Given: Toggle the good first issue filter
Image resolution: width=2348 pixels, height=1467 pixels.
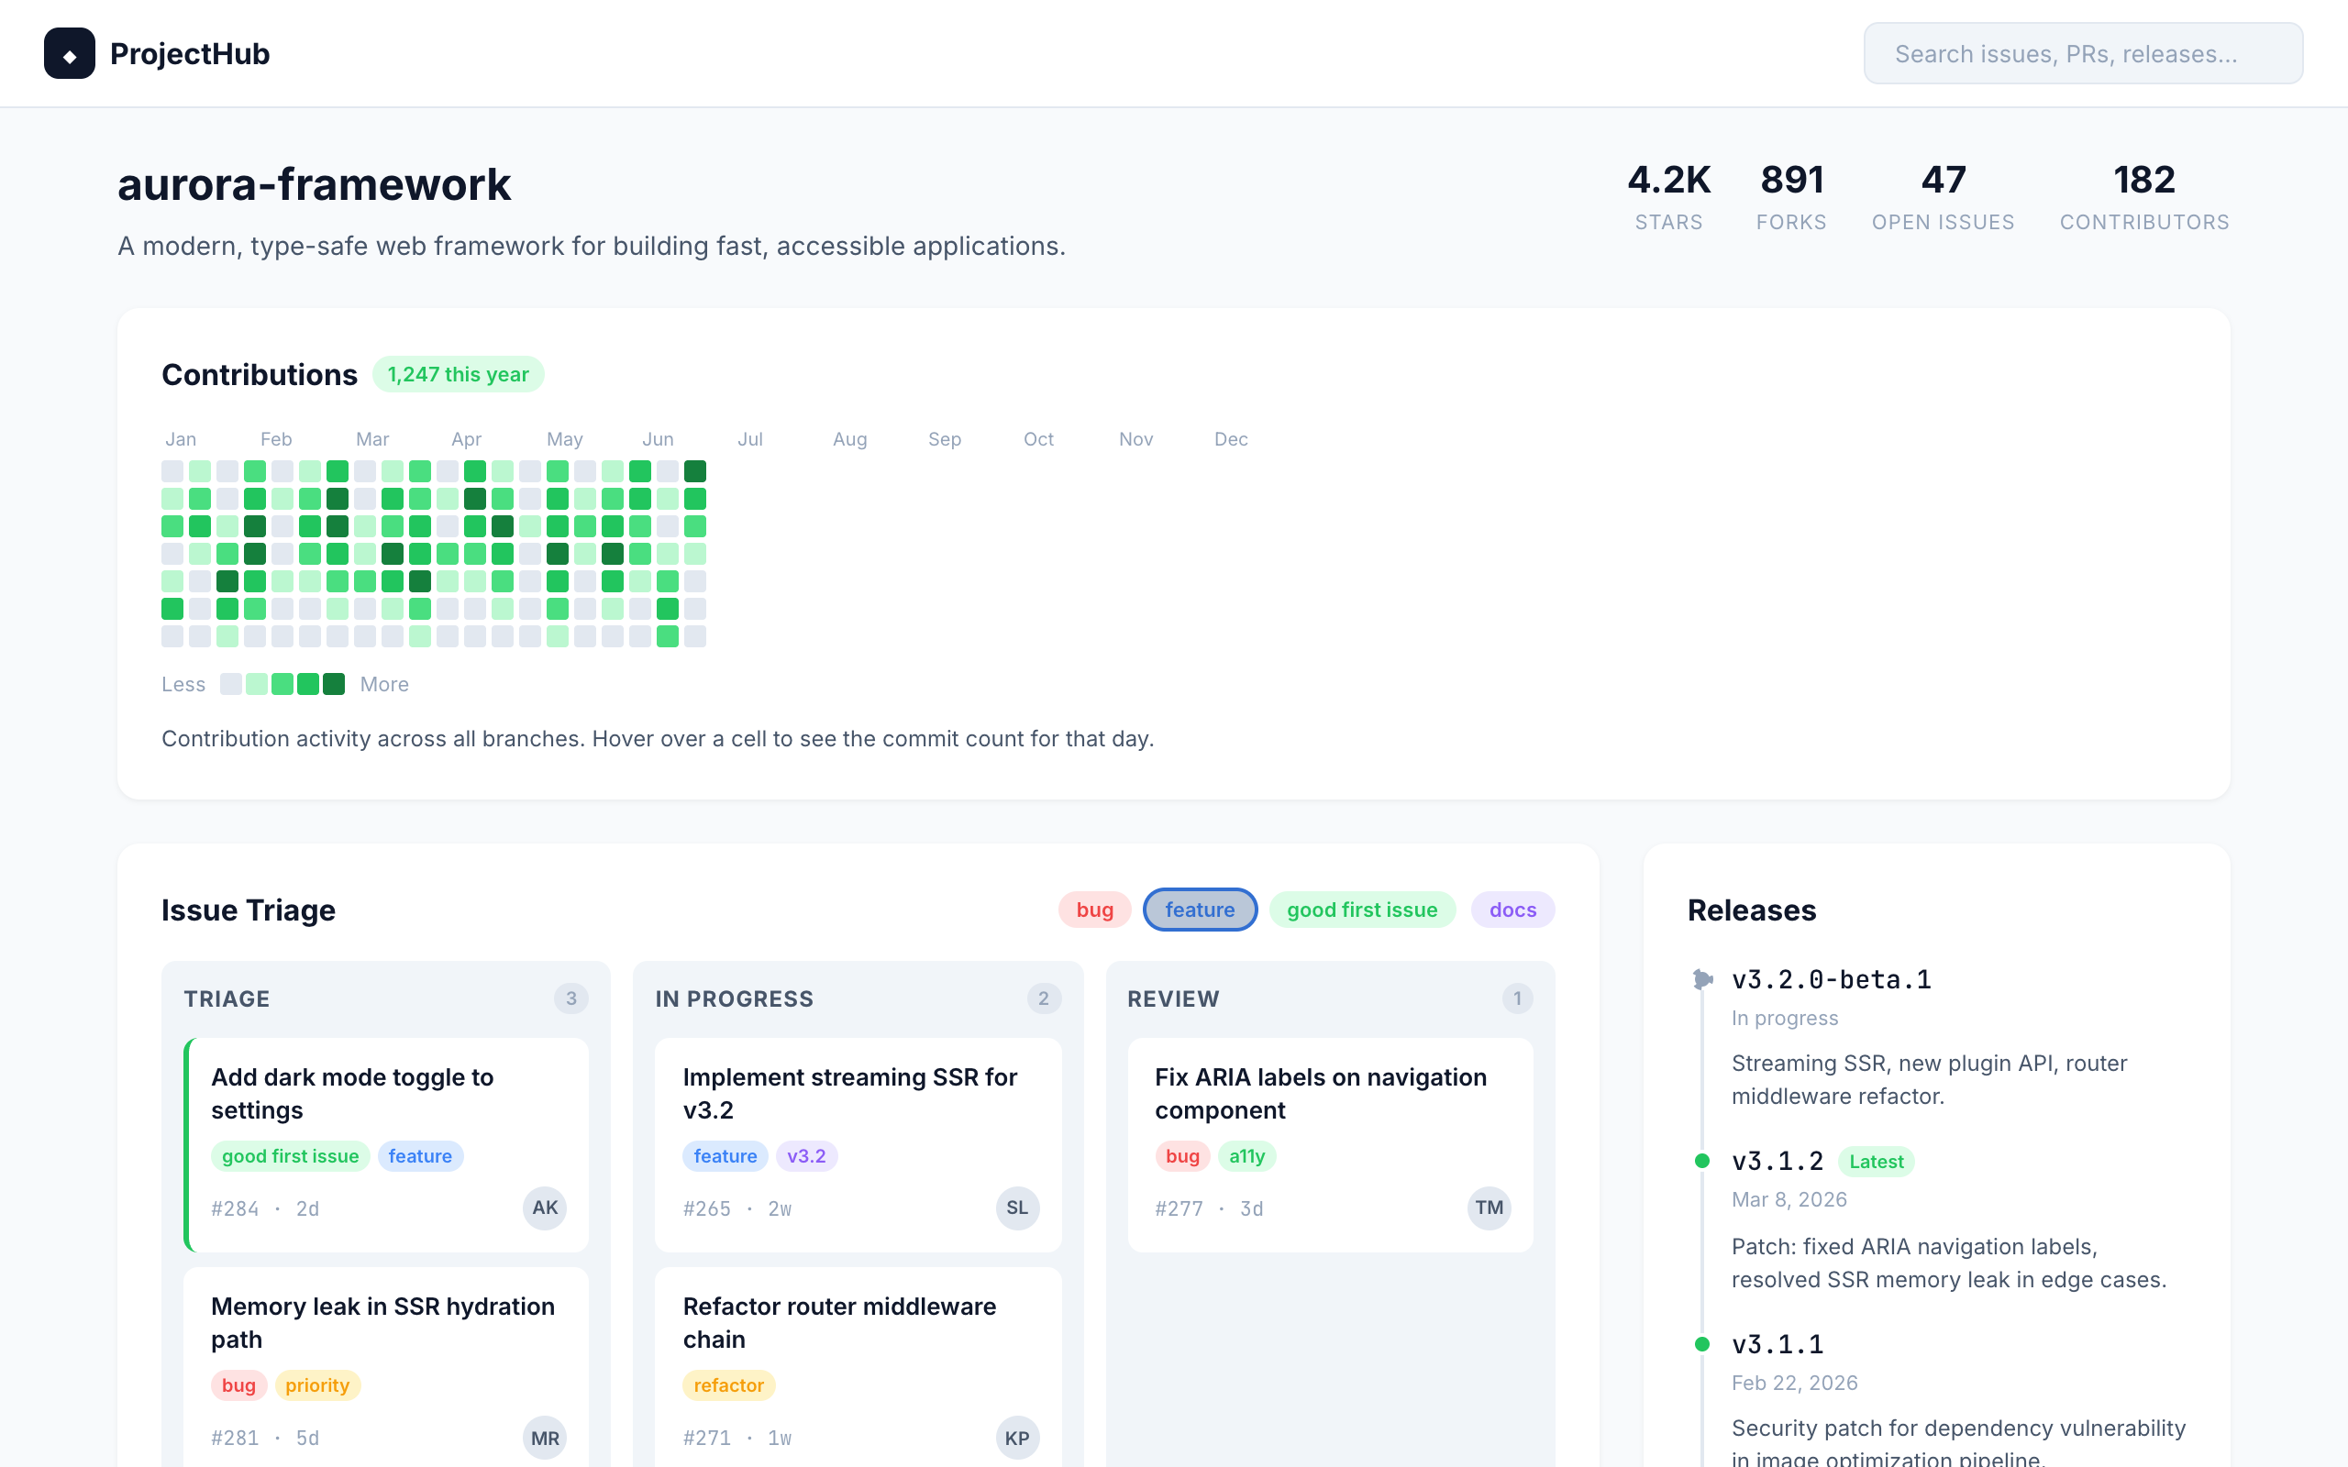Looking at the screenshot, I should coord(1362,910).
